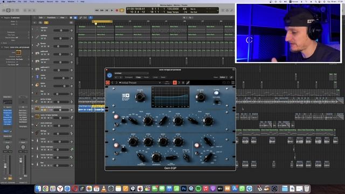This screenshot has height=194, width=345.
Task: Open VLC from the dock
Action: click(x=103, y=189)
